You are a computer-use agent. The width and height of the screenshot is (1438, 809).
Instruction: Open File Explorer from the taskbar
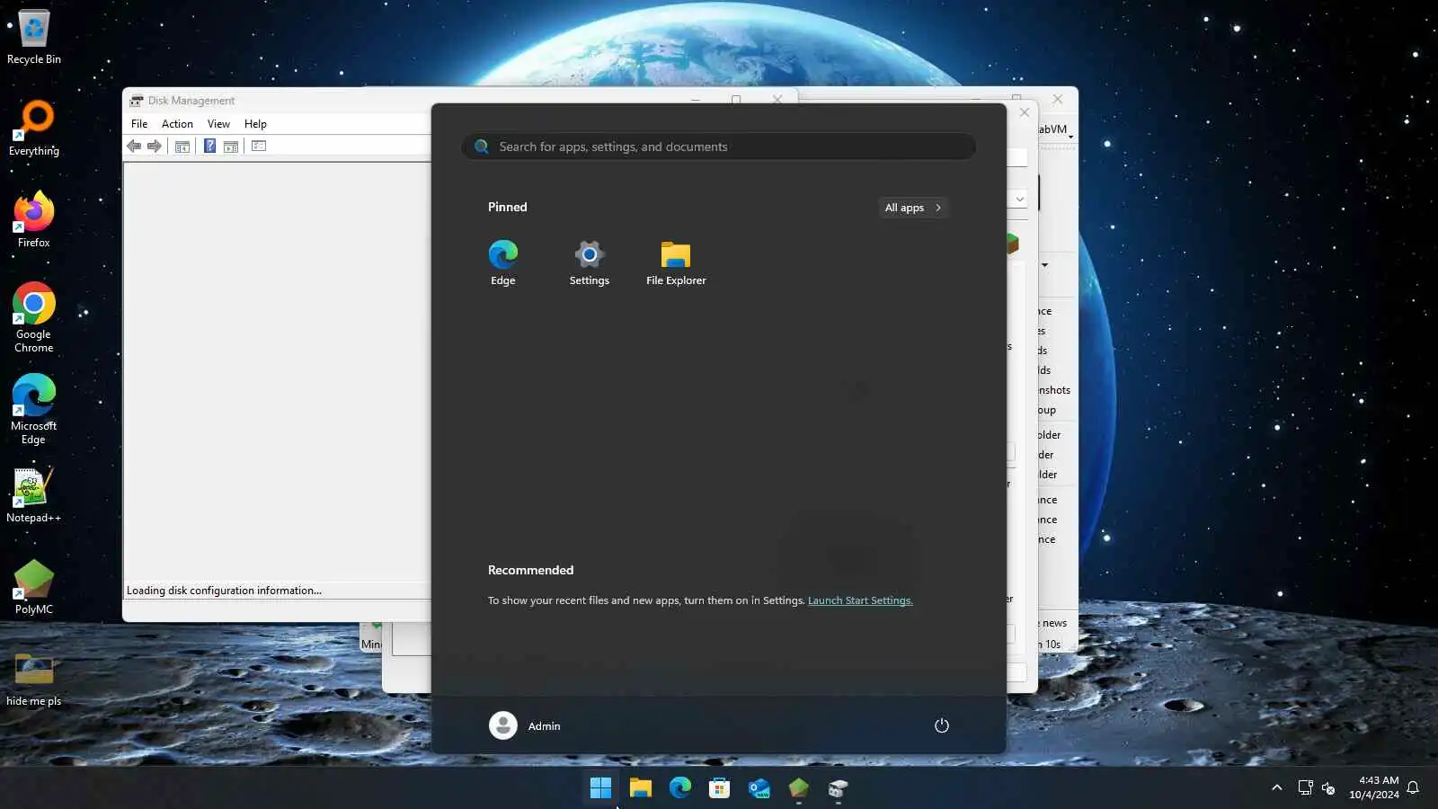tap(640, 788)
